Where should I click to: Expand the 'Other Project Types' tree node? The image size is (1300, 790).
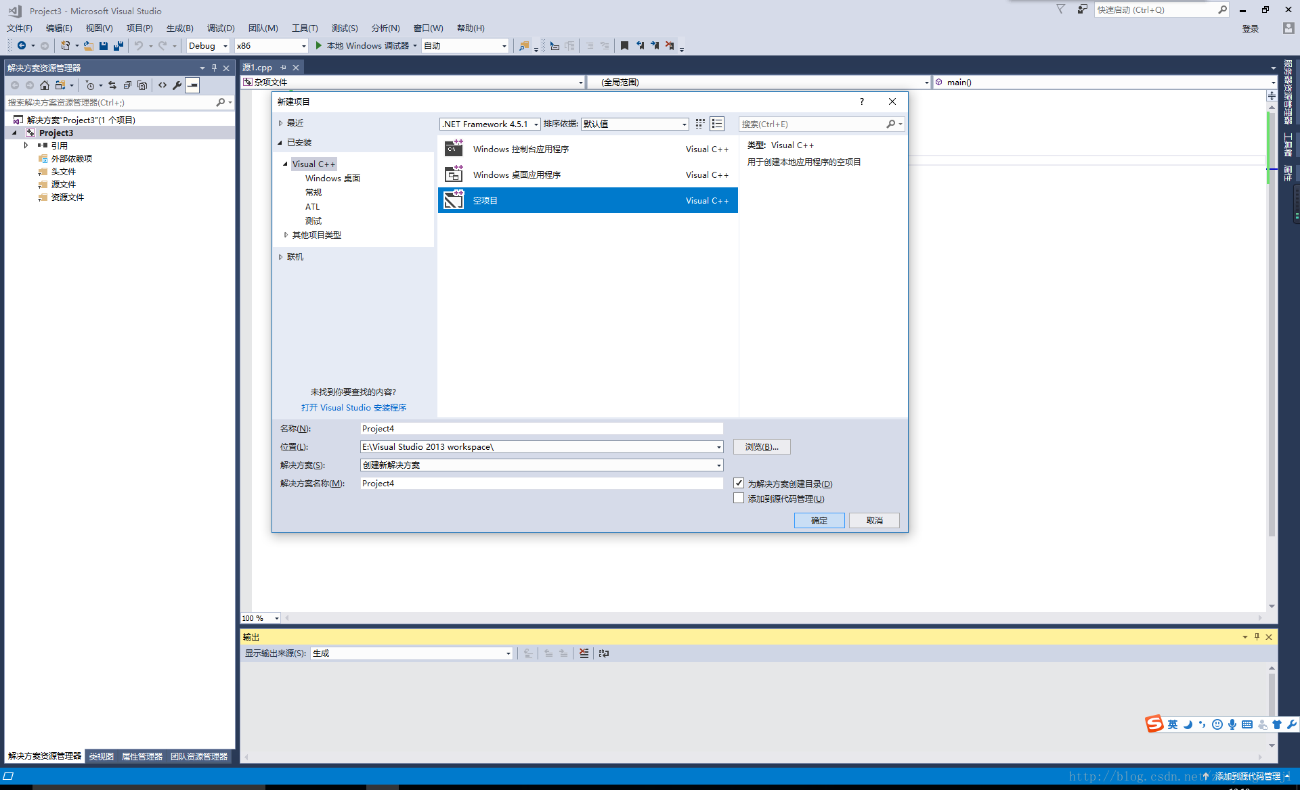click(286, 235)
